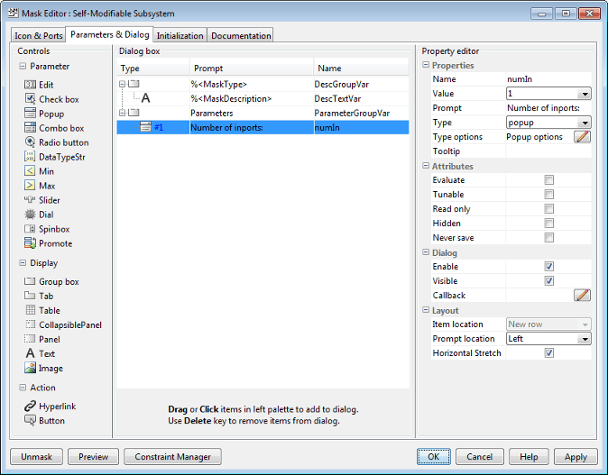
Task: Open the Constraint Manager
Action: coord(172,456)
